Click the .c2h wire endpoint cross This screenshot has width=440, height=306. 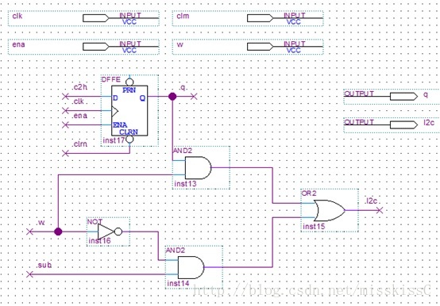pos(65,97)
